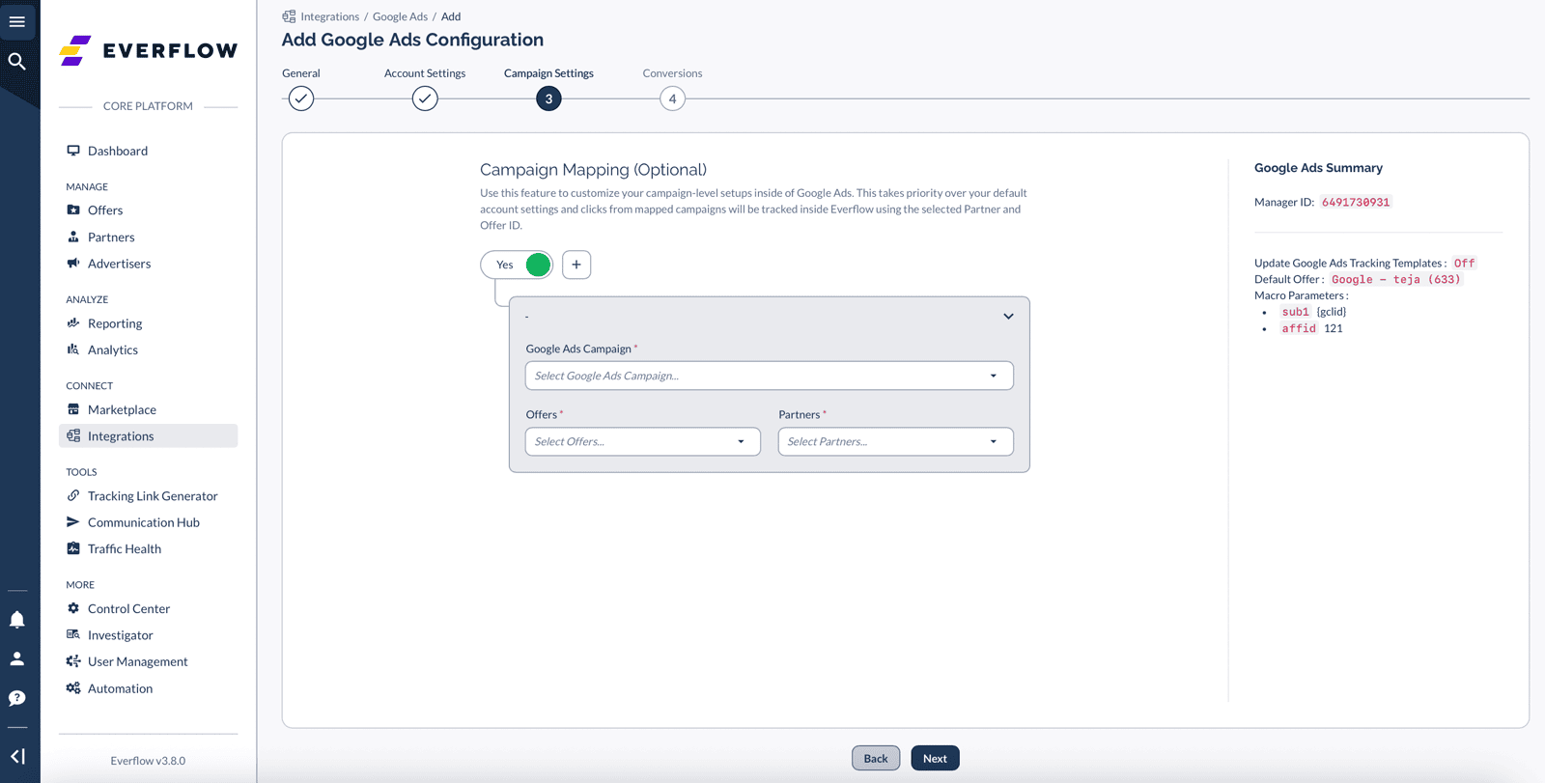Go to the Account Settings step
The height and width of the screenshot is (783, 1545).
tap(425, 98)
